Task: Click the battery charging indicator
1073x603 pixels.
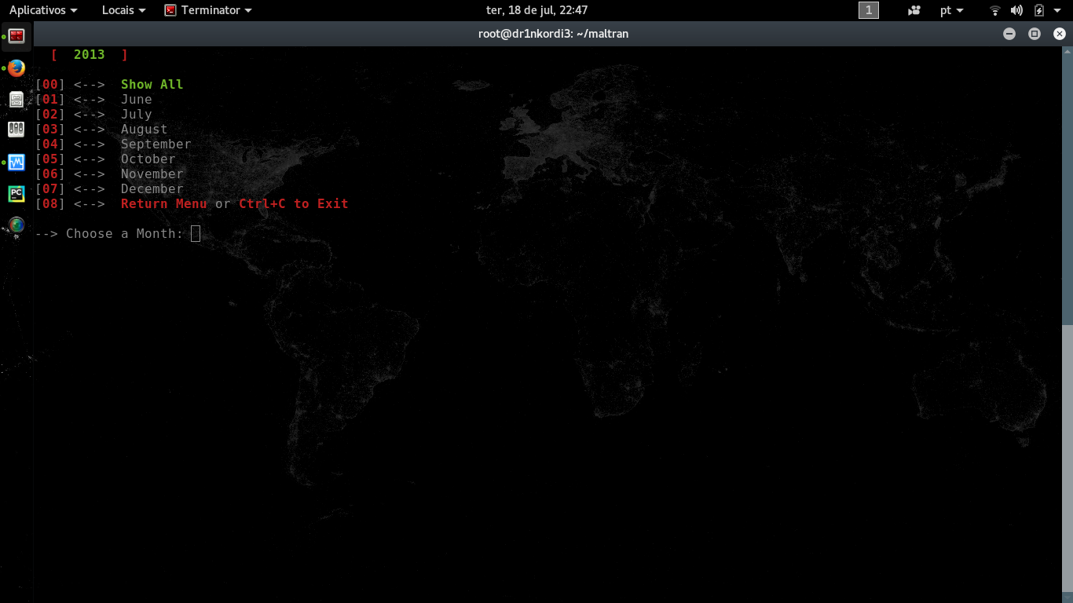Action: (1038, 10)
